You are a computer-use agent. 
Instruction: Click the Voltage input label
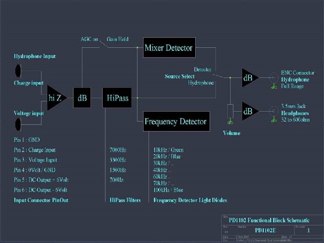[29, 113]
